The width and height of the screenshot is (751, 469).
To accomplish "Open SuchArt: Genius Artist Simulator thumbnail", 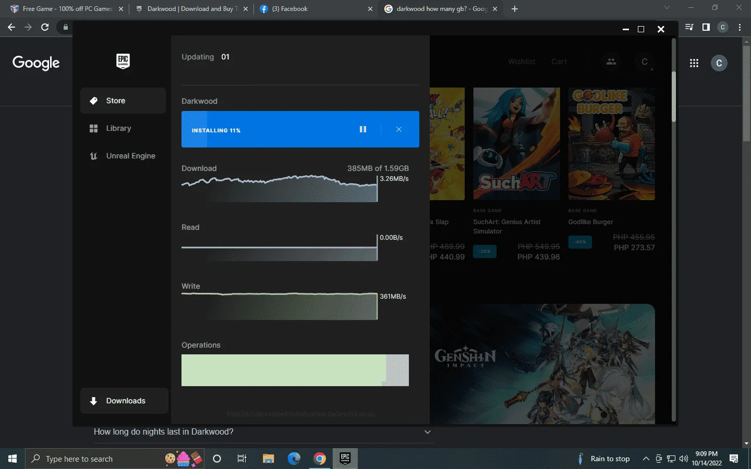I will tap(516, 144).
